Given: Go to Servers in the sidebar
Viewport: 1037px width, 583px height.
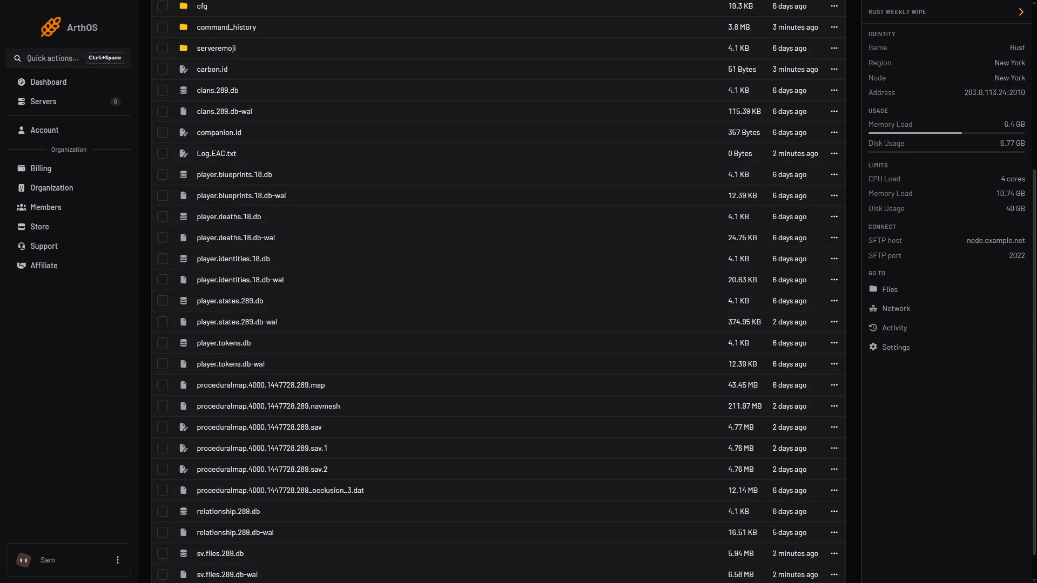Looking at the screenshot, I should (x=69, y=101).
